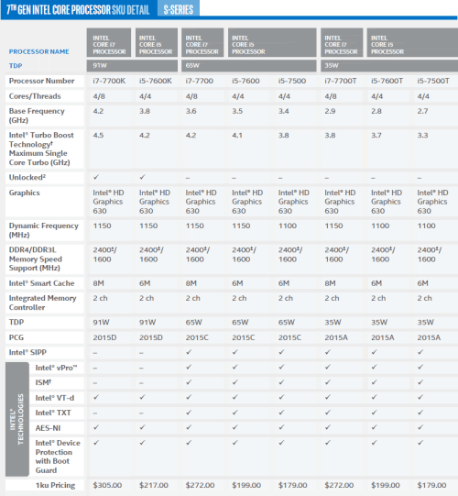Click the PCG row label
Image resolution: width=458 pixels, height=496 pixels.
pyautogui.click(x=16, y=337)
